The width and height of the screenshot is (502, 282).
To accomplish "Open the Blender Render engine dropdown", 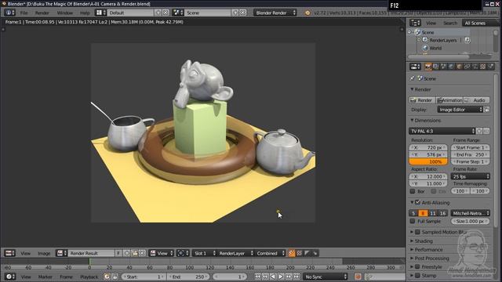I will (275, 13).
